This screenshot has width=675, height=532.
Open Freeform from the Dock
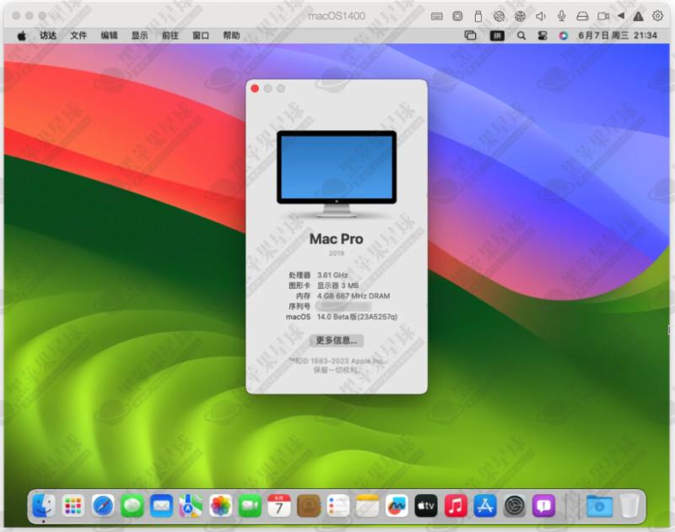pyautogui.click(x=397, y=506)
